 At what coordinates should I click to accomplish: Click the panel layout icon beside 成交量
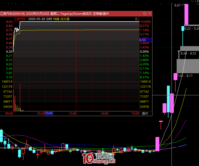click(137, 19)
